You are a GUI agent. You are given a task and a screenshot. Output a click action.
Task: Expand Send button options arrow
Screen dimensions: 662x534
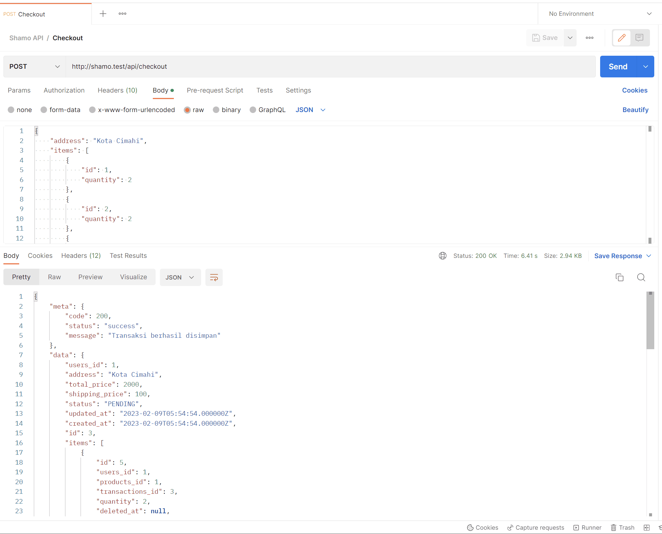point(646,67)
